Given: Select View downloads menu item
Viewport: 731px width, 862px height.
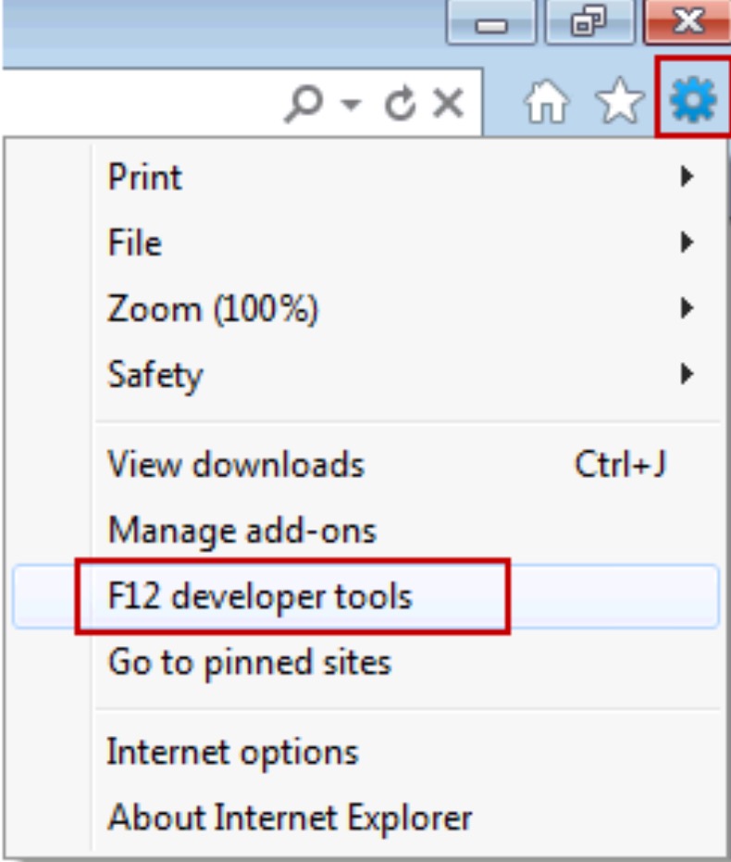Looking at the screenshot, I should [x=236, y=464].
